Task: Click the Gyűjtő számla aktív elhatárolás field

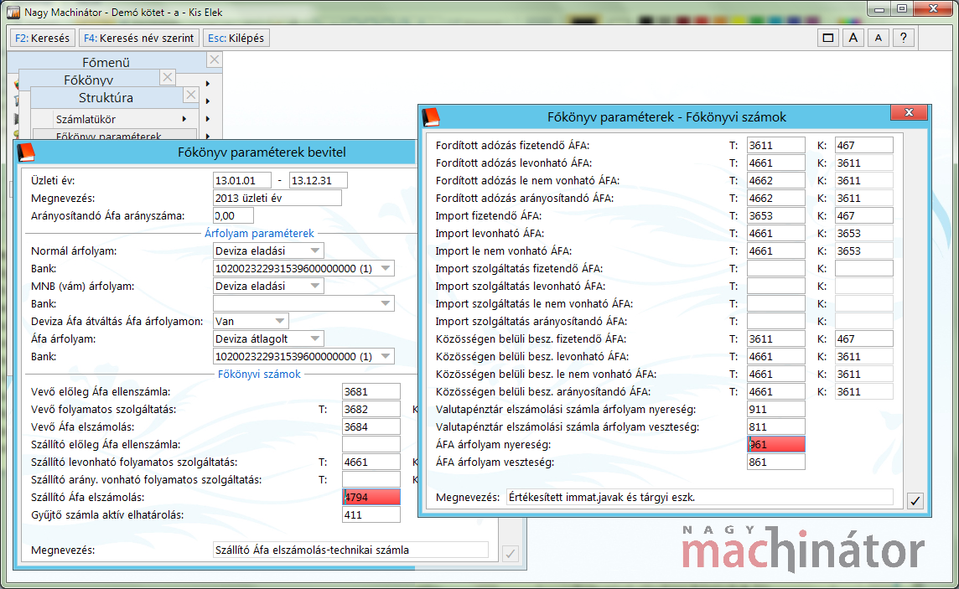Action: [x=371, y=515]
